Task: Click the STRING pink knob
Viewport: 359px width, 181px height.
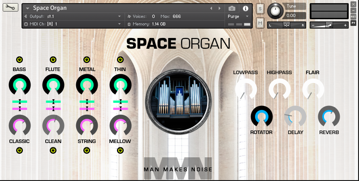Action: [x=87, y=125]
